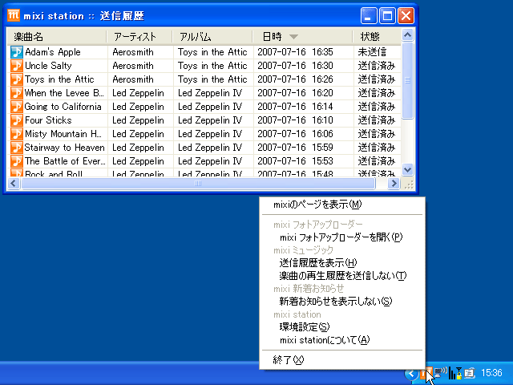The image size is (513, 385).
Task: Click the vertical scrollbar up arrow
Action: click(408, 34)
